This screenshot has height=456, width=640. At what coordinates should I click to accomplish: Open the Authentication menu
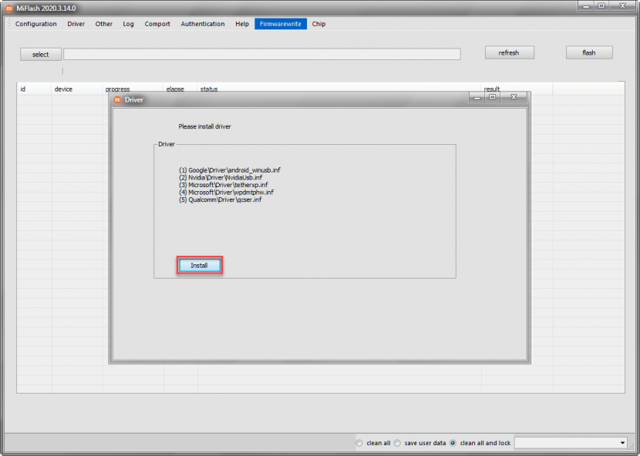pos(203,24)
